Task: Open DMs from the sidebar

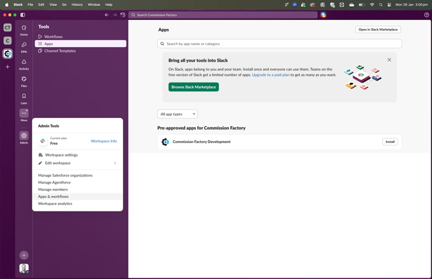Action: (24, 46)
